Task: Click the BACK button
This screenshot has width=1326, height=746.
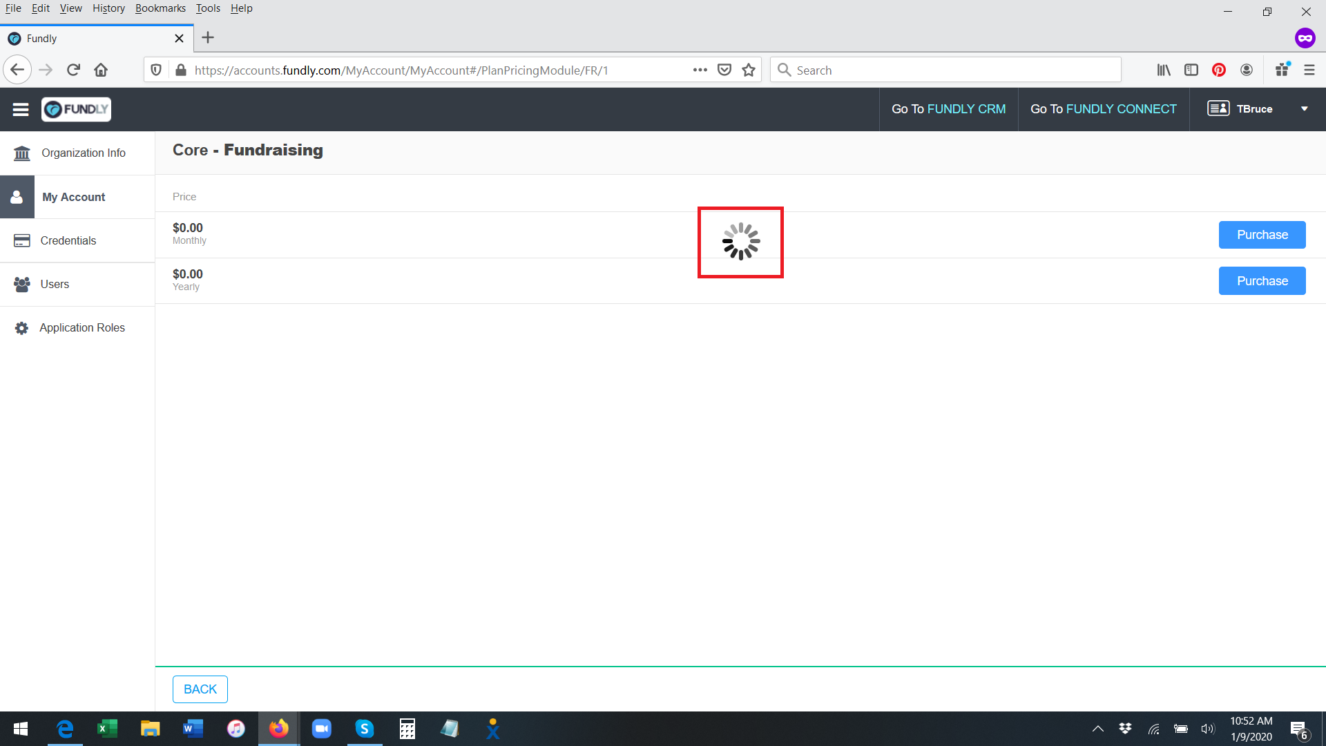Action: [200, 689]
